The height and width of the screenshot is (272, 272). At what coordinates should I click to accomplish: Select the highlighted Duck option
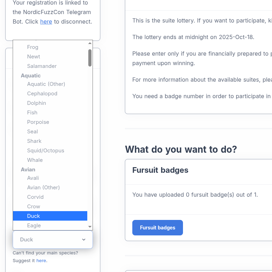click(x=34, y=216)
